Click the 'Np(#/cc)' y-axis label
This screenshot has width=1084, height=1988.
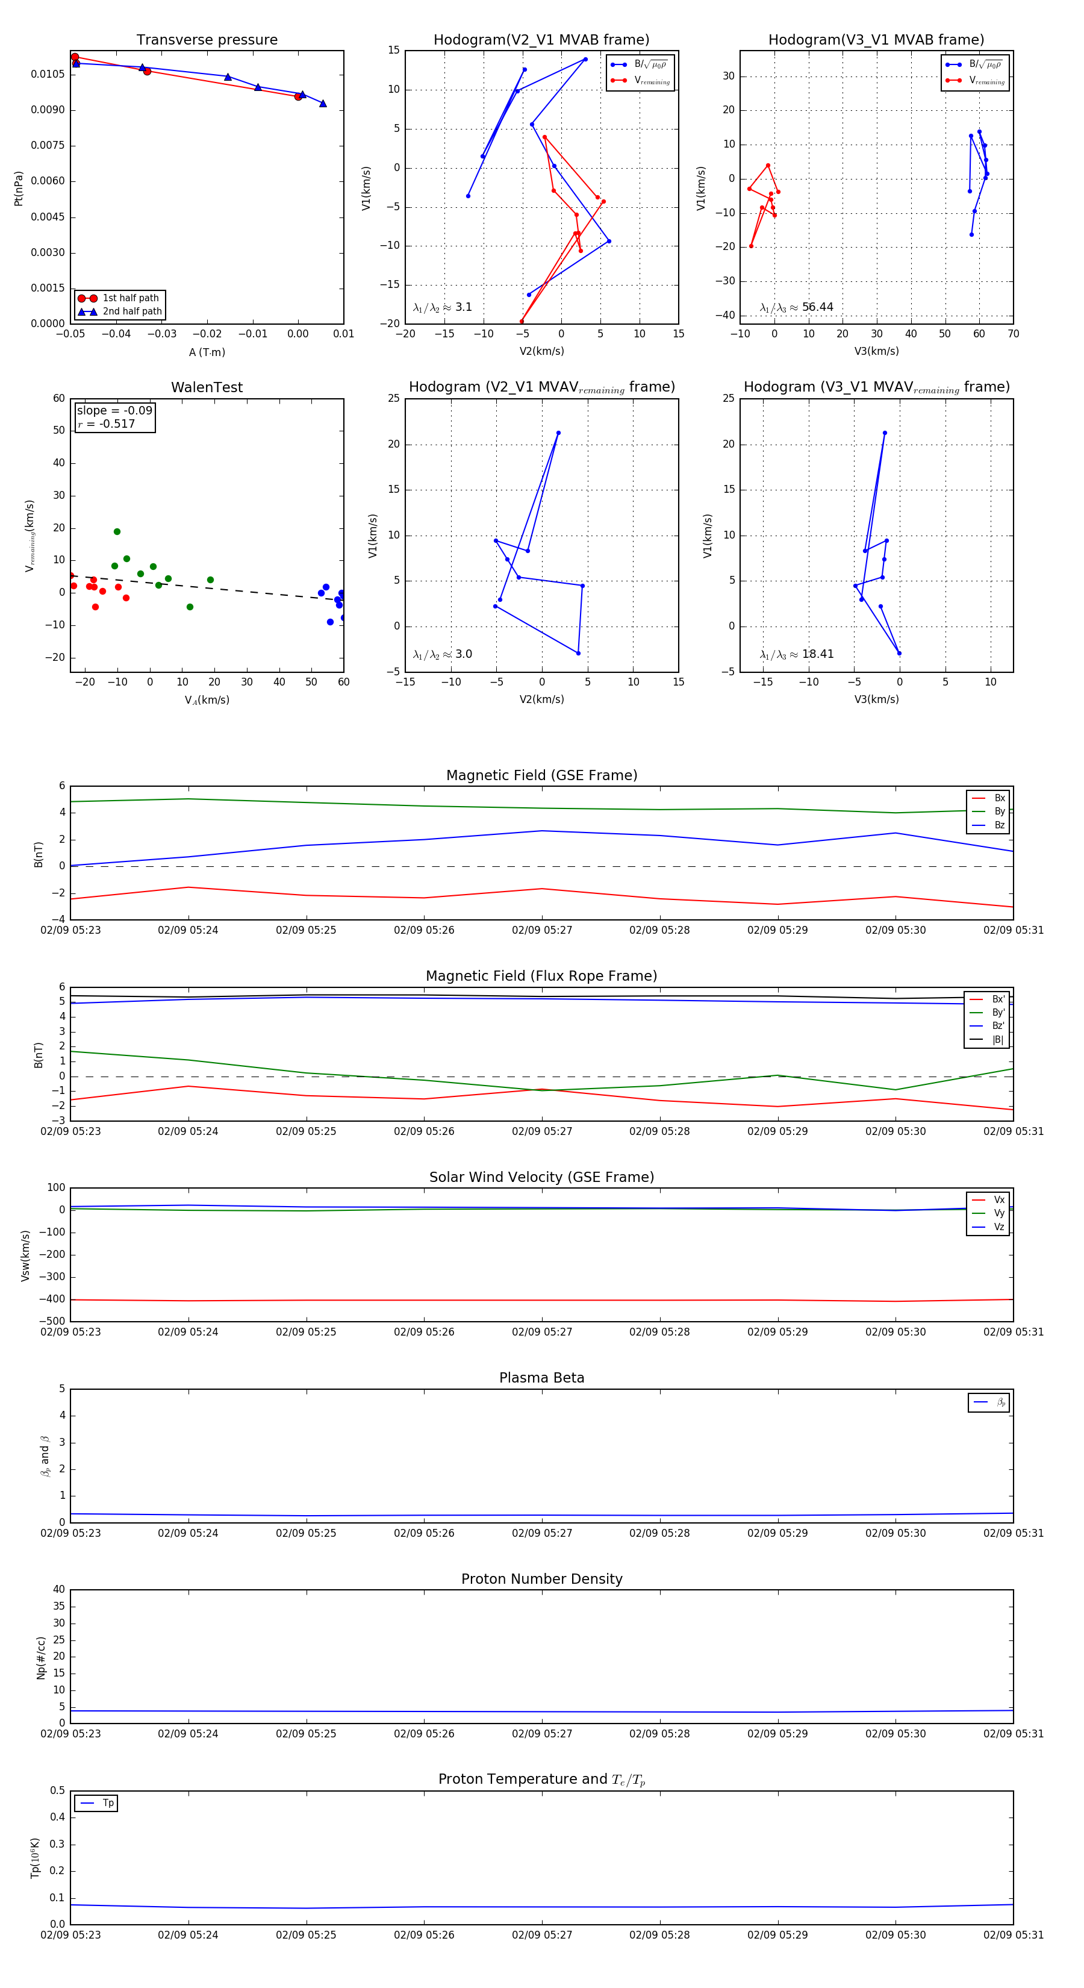[x=41, y=1658]
